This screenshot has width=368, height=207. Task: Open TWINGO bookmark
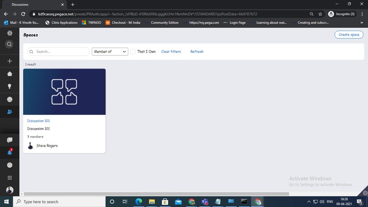coord(91,22)
